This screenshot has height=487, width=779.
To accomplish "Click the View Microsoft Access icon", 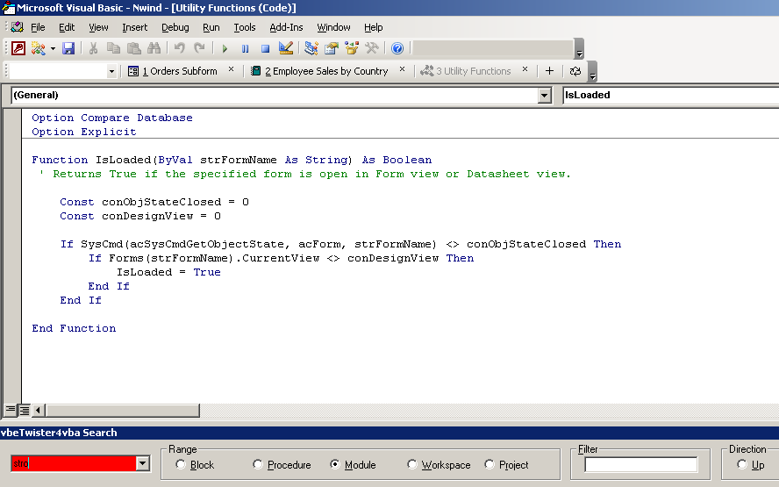I will 18,48.
